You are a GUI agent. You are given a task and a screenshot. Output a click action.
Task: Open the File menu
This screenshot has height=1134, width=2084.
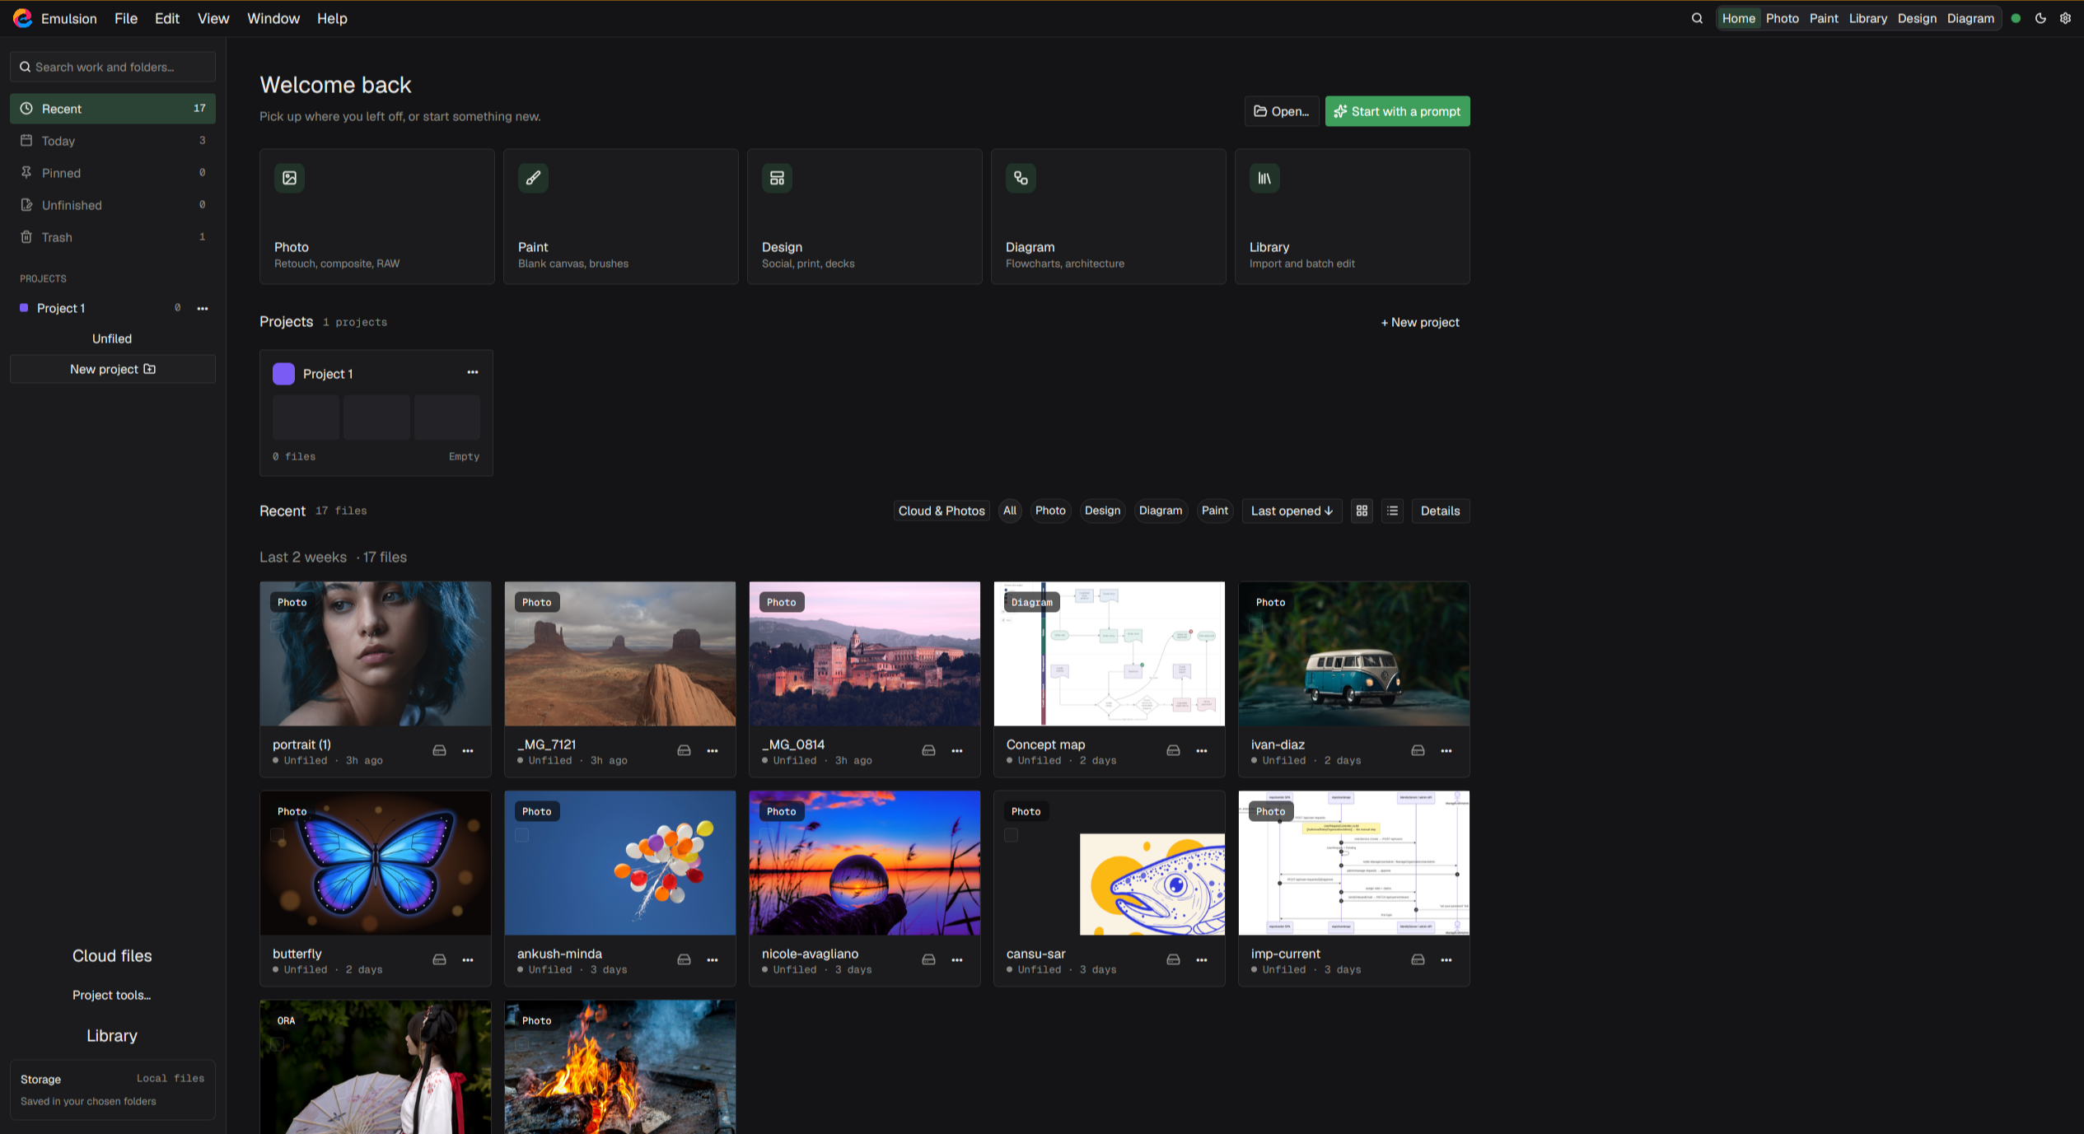[x=126, y=18]
